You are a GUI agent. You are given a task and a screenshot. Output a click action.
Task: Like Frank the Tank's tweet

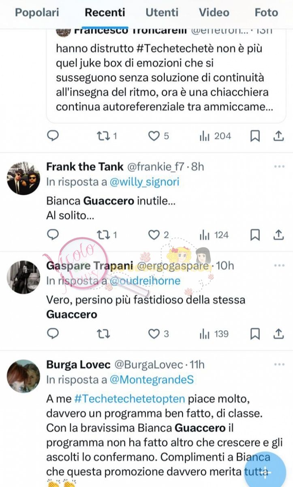tap(158, 235)
